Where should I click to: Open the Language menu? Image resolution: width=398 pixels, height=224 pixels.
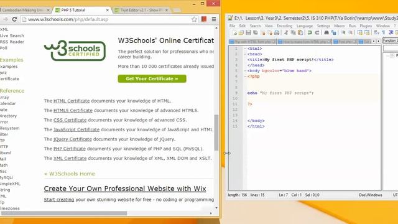click(x=305, y=26)
